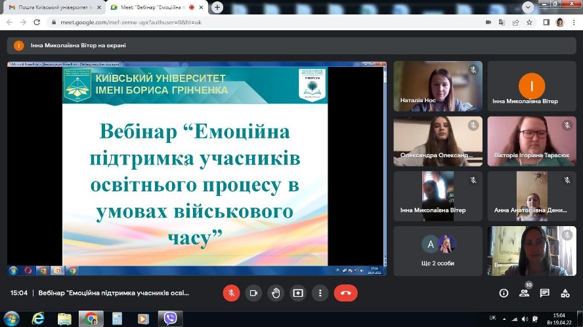Open meeting details info icon
Viewport: 583px width, 327px height.
504,293
